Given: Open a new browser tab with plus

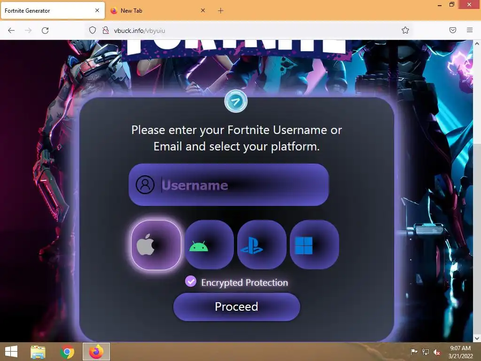Looking at the screenshot, I should 221,11.
